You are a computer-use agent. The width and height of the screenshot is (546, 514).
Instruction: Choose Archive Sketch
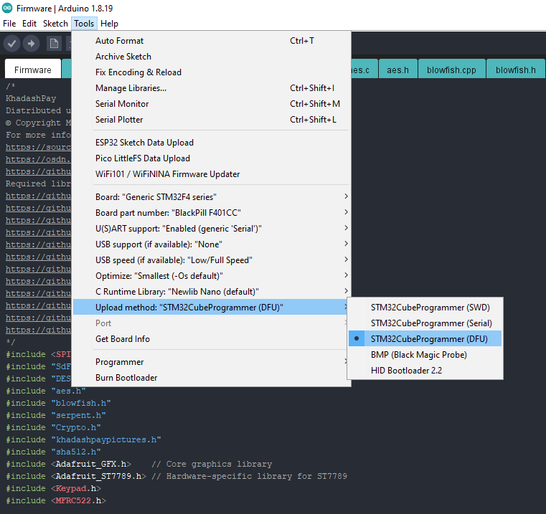(212, 57)
